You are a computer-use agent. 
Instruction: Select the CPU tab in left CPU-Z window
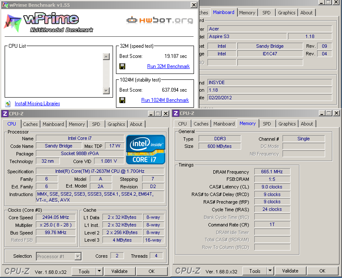[11, 124]
